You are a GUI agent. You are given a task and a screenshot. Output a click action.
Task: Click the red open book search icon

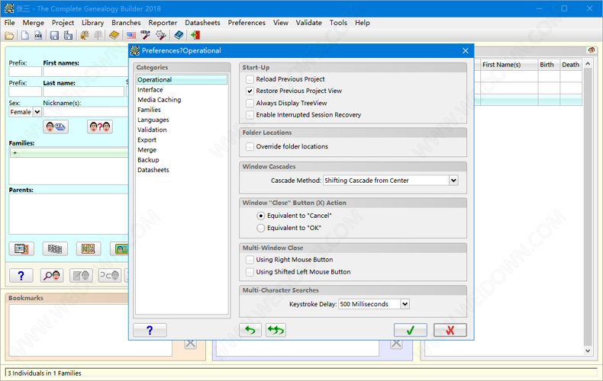89,249
